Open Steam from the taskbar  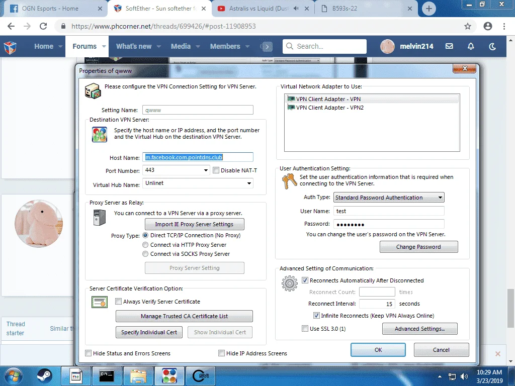coord(44,376)
